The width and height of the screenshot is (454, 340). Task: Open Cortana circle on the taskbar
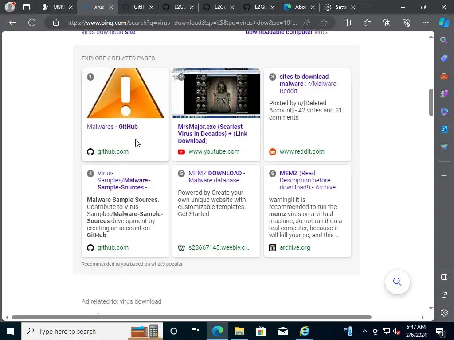173,331
